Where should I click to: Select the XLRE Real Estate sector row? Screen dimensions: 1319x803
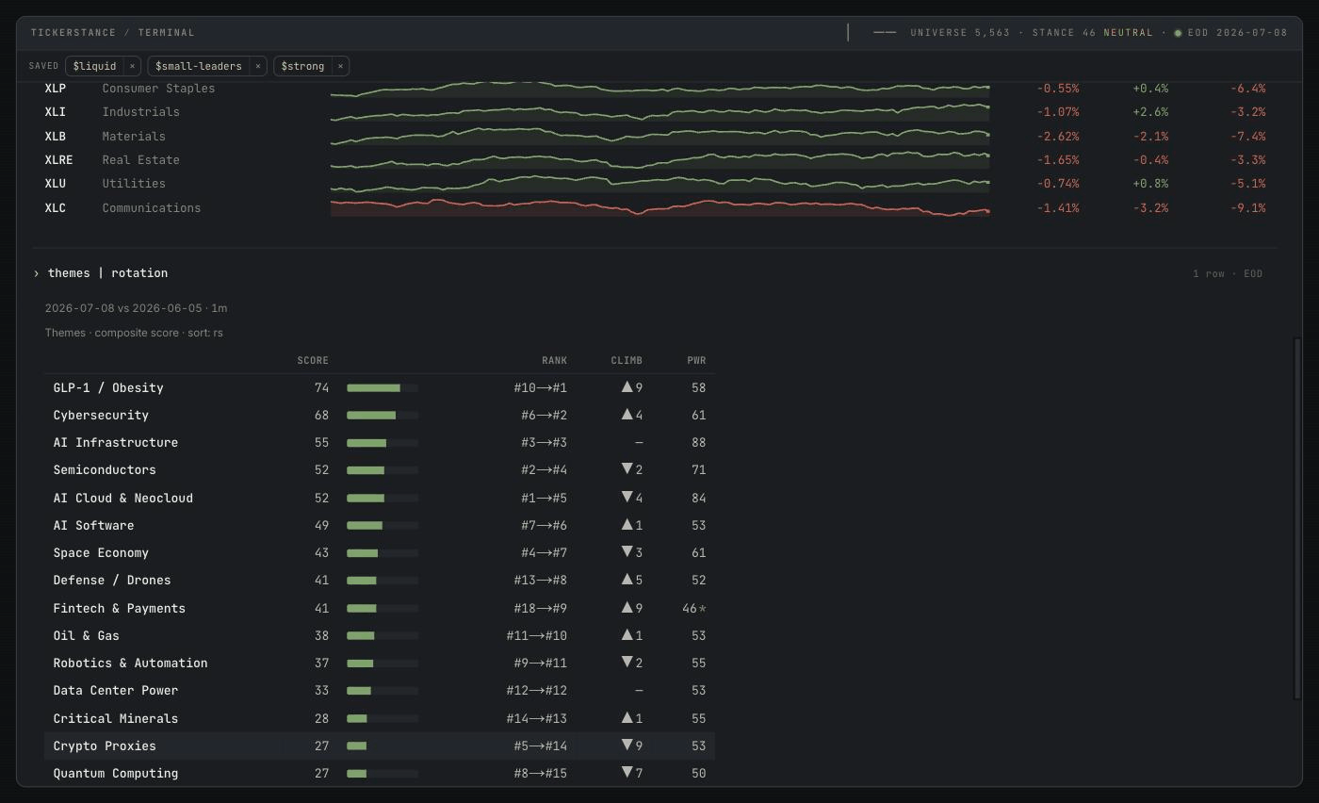click(x=656, y=160)
